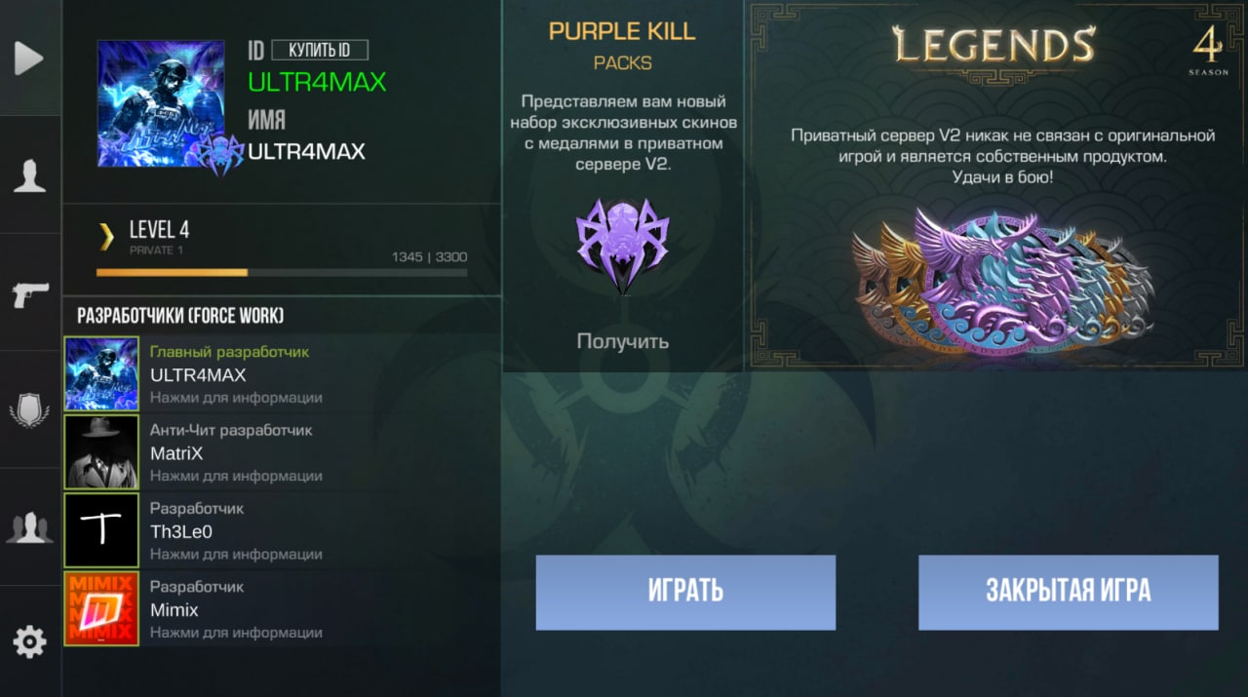1248x697 pixels.
Task: Click the purple spider medal icon
Action: 622,246
